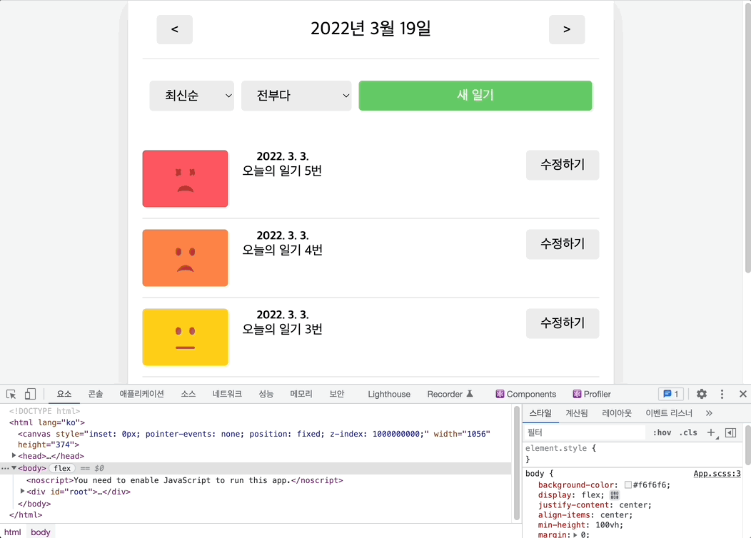
Task: Open DevTools settings gear
Action: tap(702, 394)
